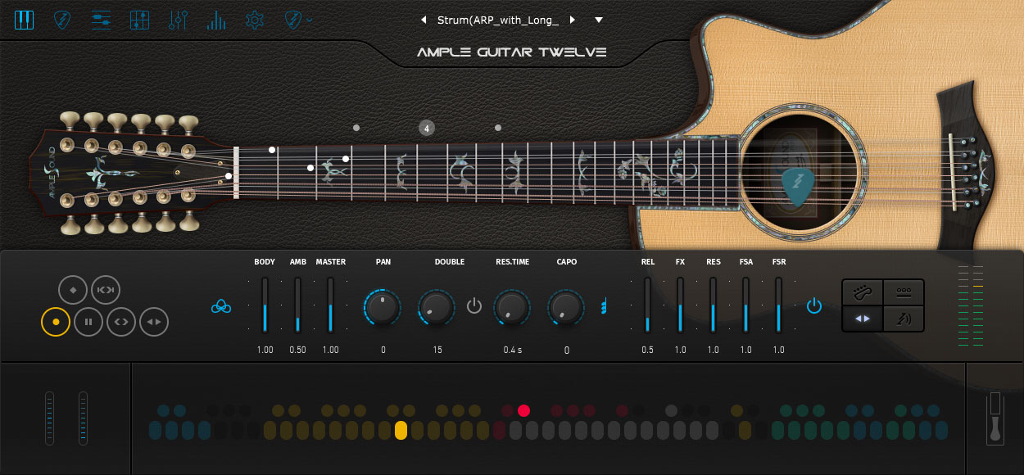
Task: Click the blue triple-loop knot icon
Action: click(x=221, y=306)
